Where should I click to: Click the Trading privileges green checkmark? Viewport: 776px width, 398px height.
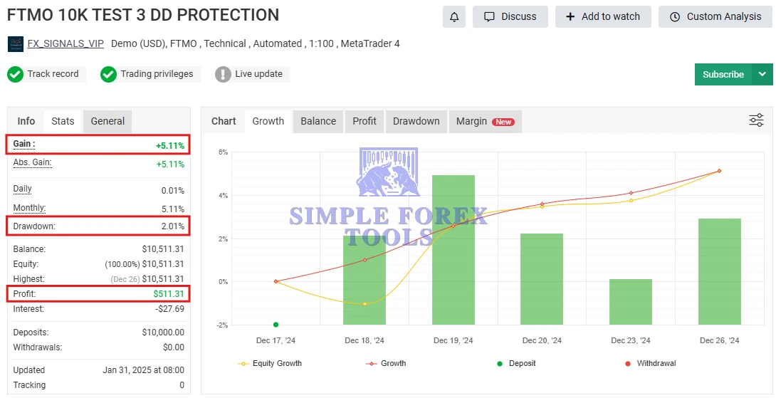108,74
